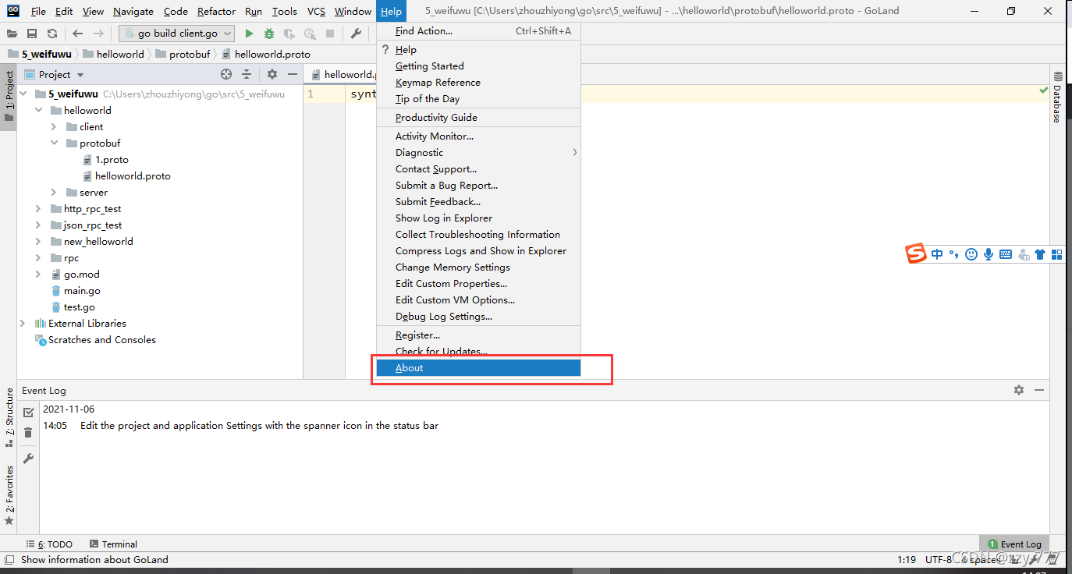Image resolution: width=1072 pixels, height=574 pixels.
Task: Toggle the Database tool window tab
Action: 1057,97
